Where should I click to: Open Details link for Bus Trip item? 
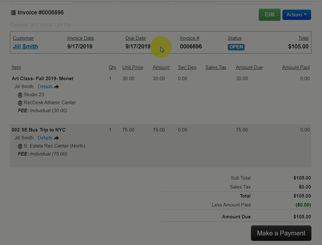tap(45, 138)
